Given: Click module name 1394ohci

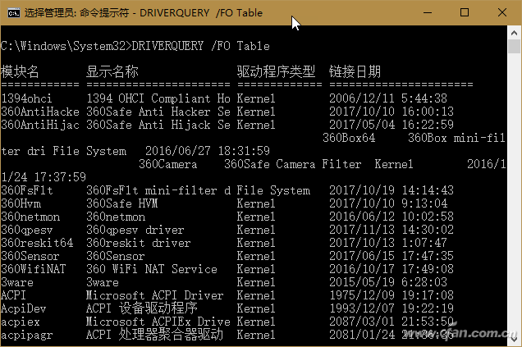Looking at the screenshot, I should pos(26,98).
